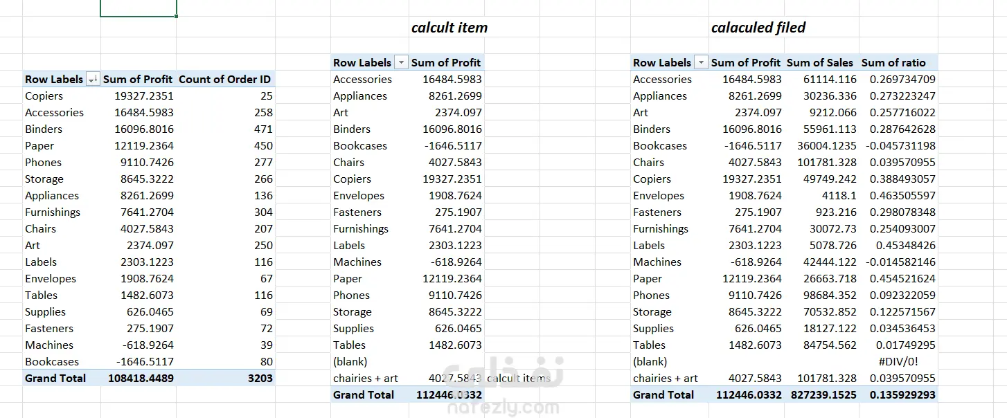Open the Row Labels filter in left pivot table
Viewport: 1007px width, 418px height.
pos(93,80)
